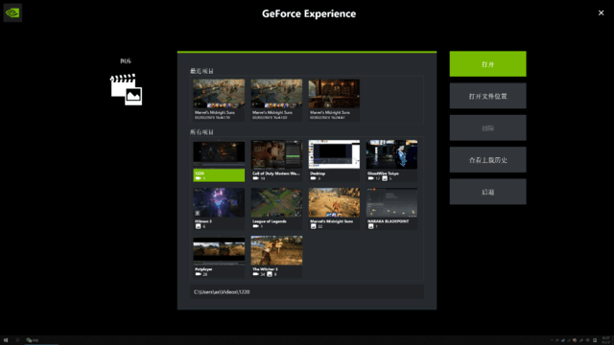
Task: Click the 最近项目 section heading
Action: (202, 71)
